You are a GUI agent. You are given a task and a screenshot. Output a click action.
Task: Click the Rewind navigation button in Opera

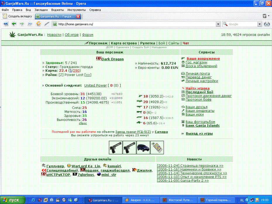pos(6,24)
